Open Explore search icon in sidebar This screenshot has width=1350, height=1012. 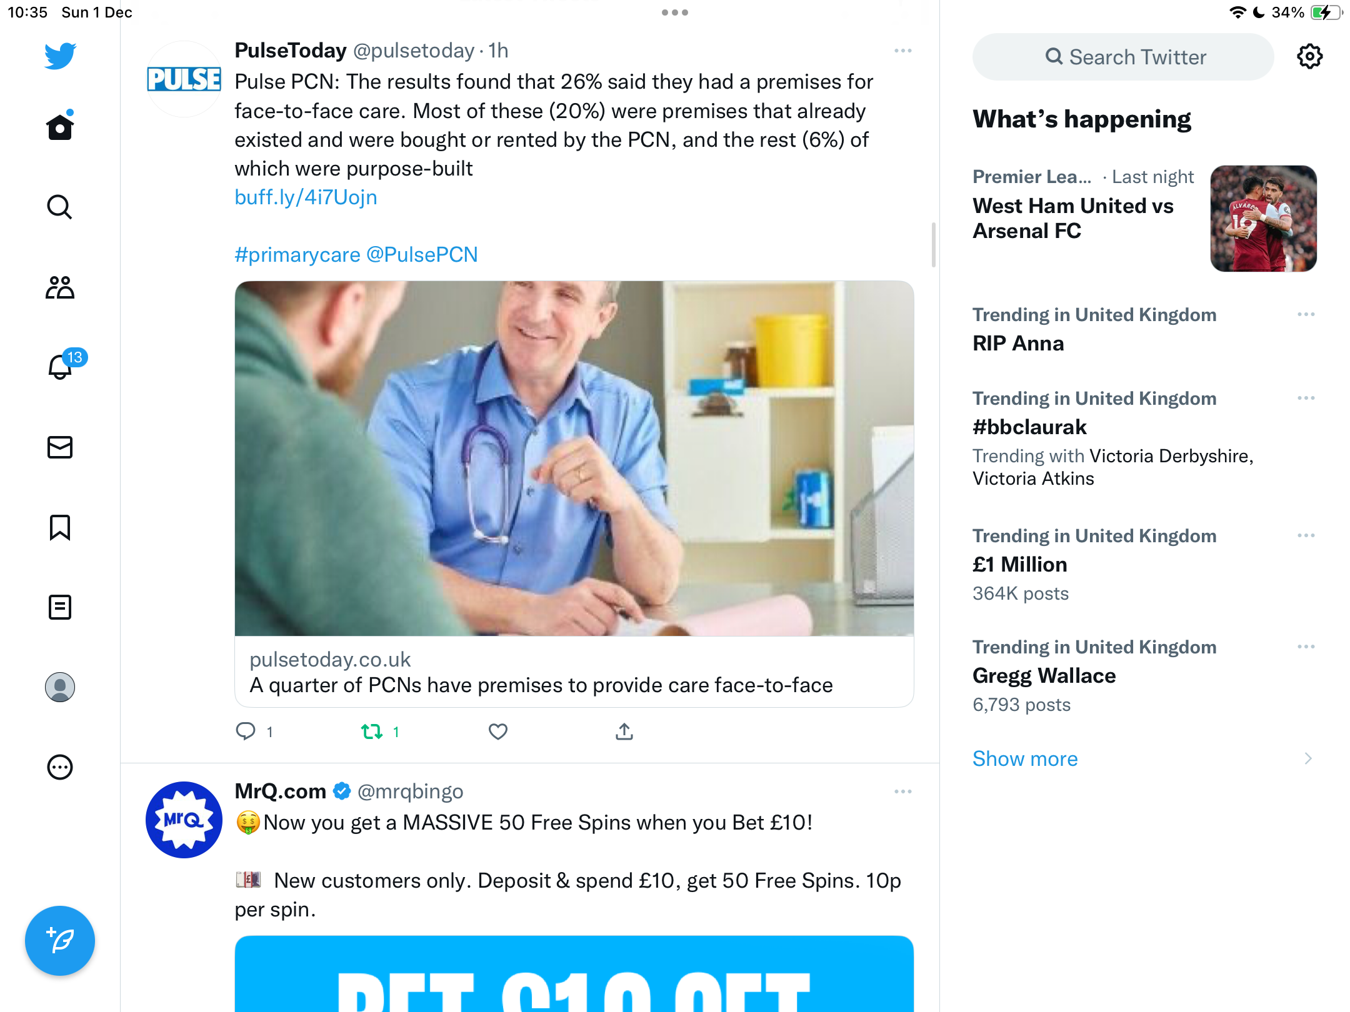click(60, 207)
